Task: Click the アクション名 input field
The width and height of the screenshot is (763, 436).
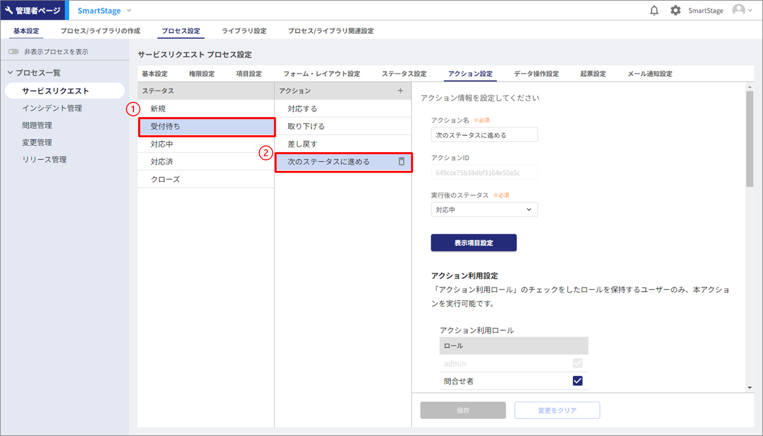Action: (x=484, y=135)
